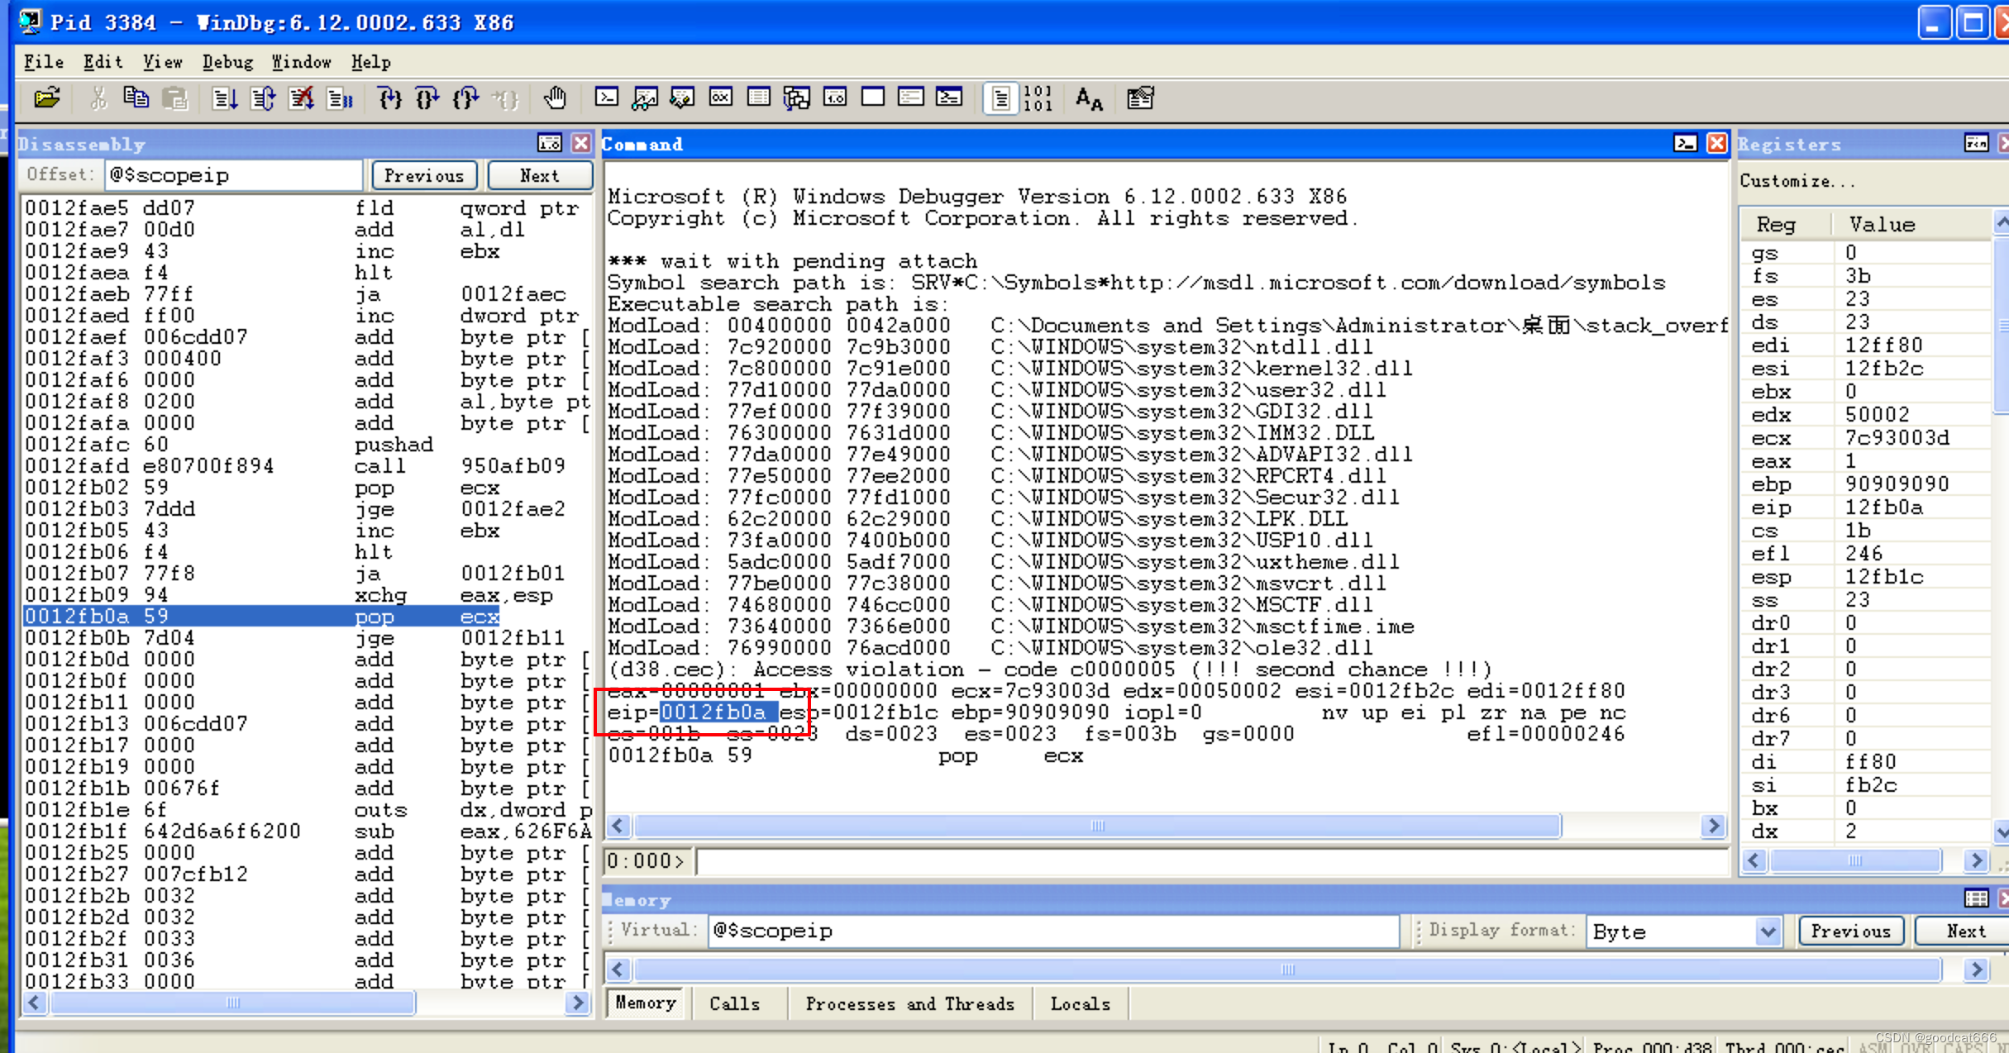
Task: Switch to Processes and Threads tab
Action: pyautogui.click(x=910, y=1004)
